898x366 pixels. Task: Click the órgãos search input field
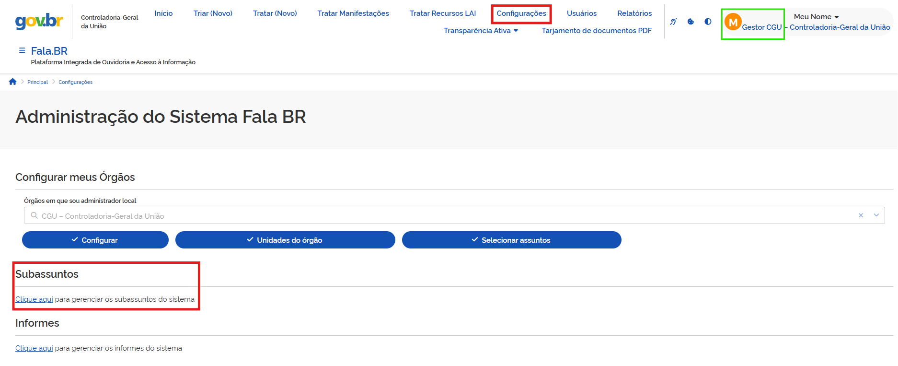click(431, 216)
